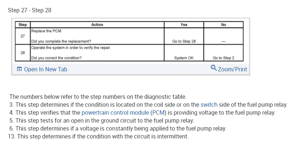Click step number 28 in the table
This screenshot has height=146, width=305.
point(23,53)
